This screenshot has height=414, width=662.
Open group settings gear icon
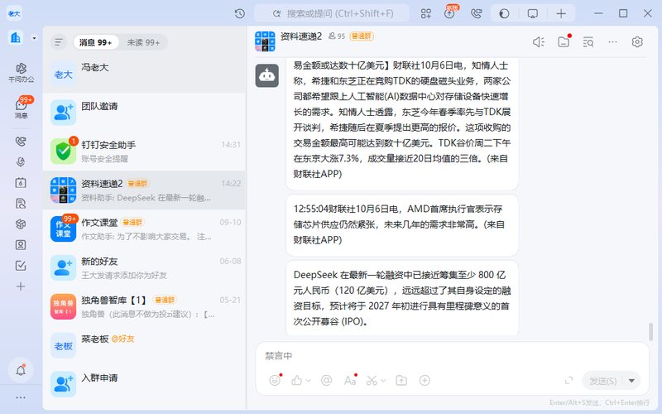pyautogui.click(x=637, y=42)
